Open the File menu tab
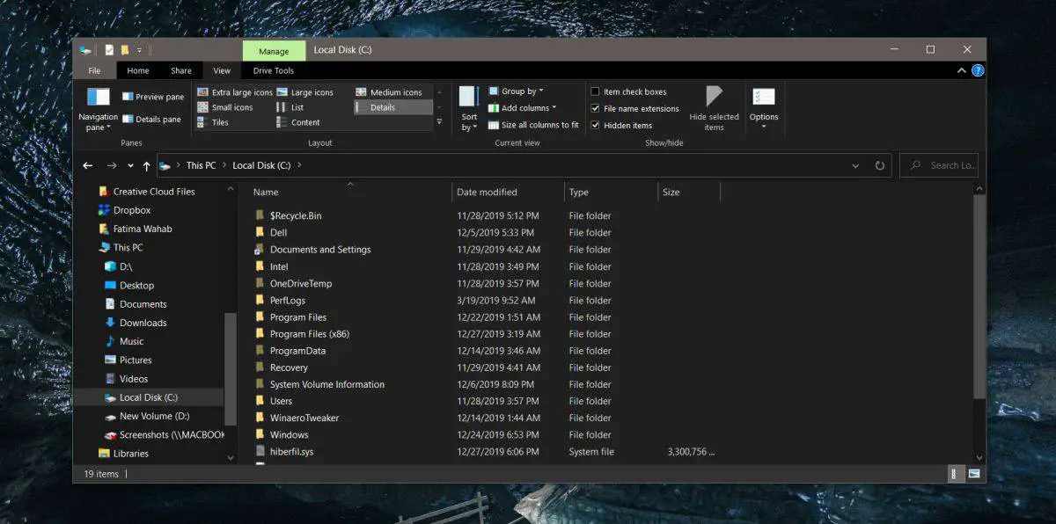1056x524 pixels. click(94, 70)
